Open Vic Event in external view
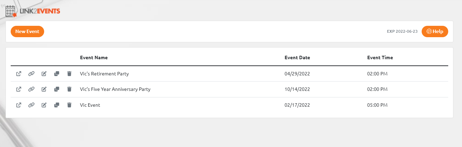Screen dimensions: 462x147 (19, 105)
